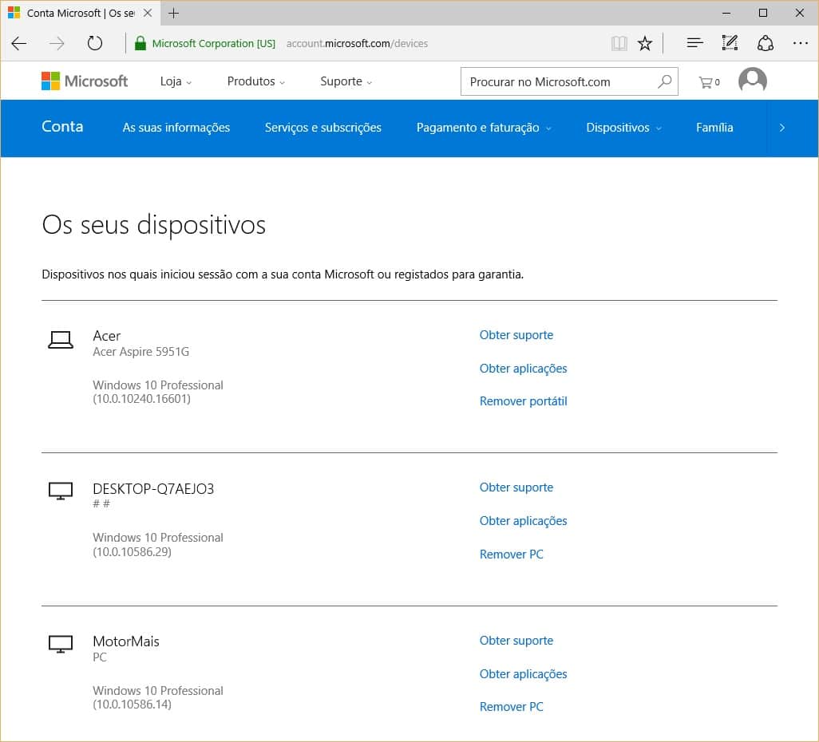Expand the Produtos dropdown menu
This screenshot has height=742, width=819.
(x=256, y=81)
